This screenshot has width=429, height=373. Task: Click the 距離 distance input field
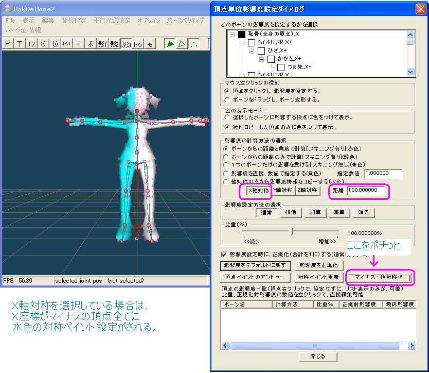pos(367,190)
